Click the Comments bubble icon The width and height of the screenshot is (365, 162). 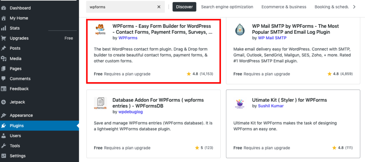4,79
